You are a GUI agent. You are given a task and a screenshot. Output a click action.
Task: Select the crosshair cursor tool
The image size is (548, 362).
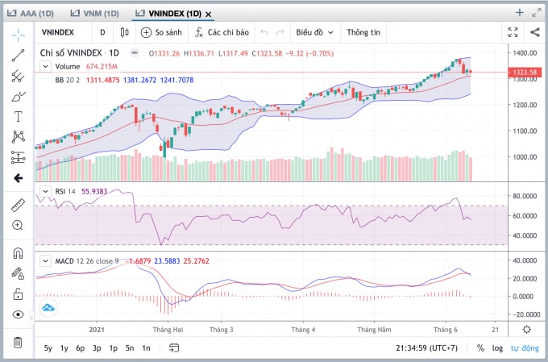point(19,35)
